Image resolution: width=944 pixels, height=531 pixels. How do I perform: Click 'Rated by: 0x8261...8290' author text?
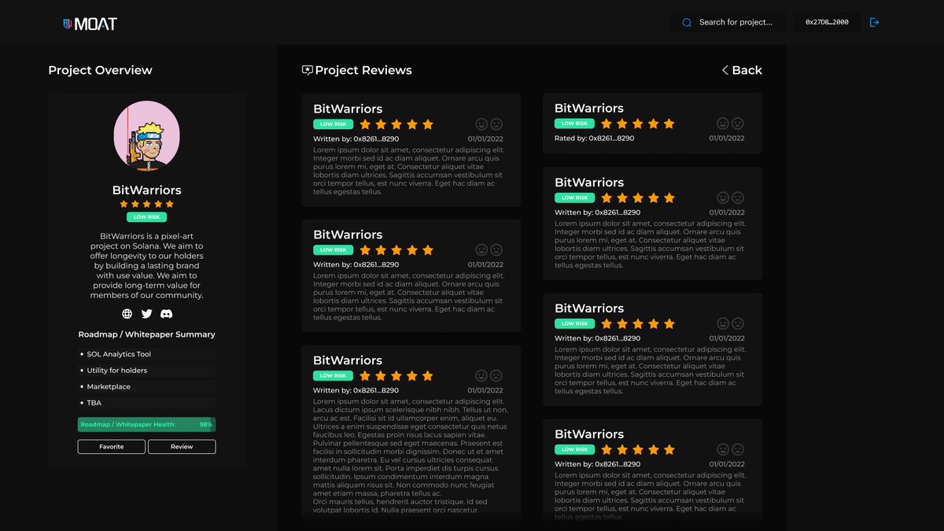point(594,138)
